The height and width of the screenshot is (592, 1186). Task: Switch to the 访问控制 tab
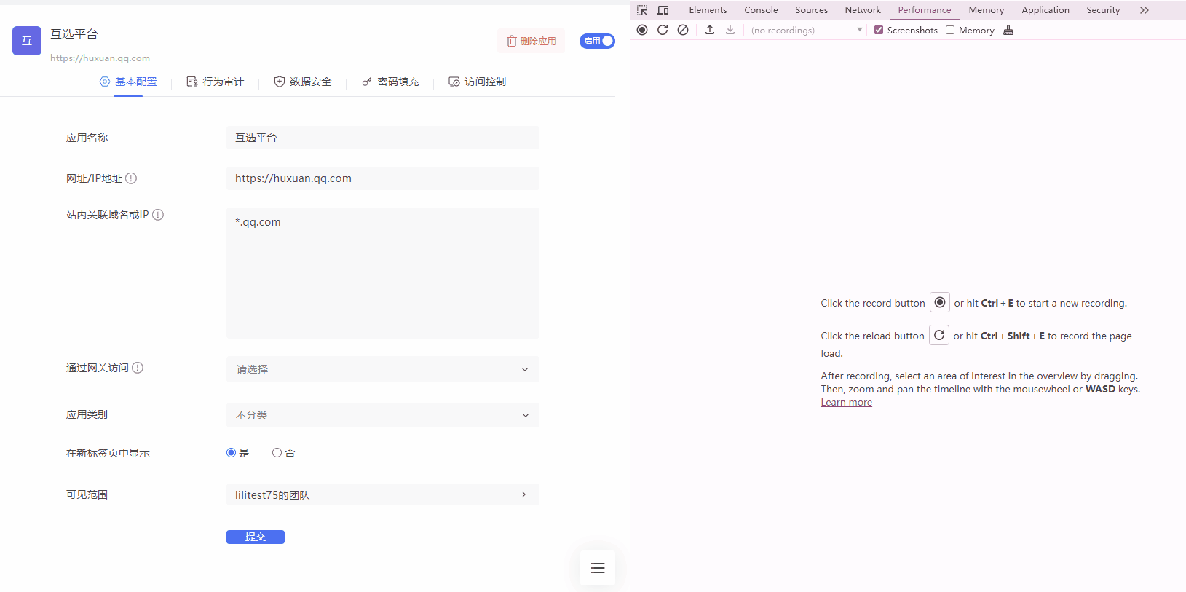pyautogui.click(x=478, y=82)
